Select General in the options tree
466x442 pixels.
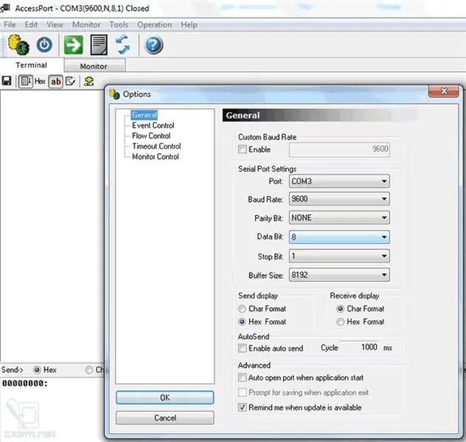(x=144, y=115)
